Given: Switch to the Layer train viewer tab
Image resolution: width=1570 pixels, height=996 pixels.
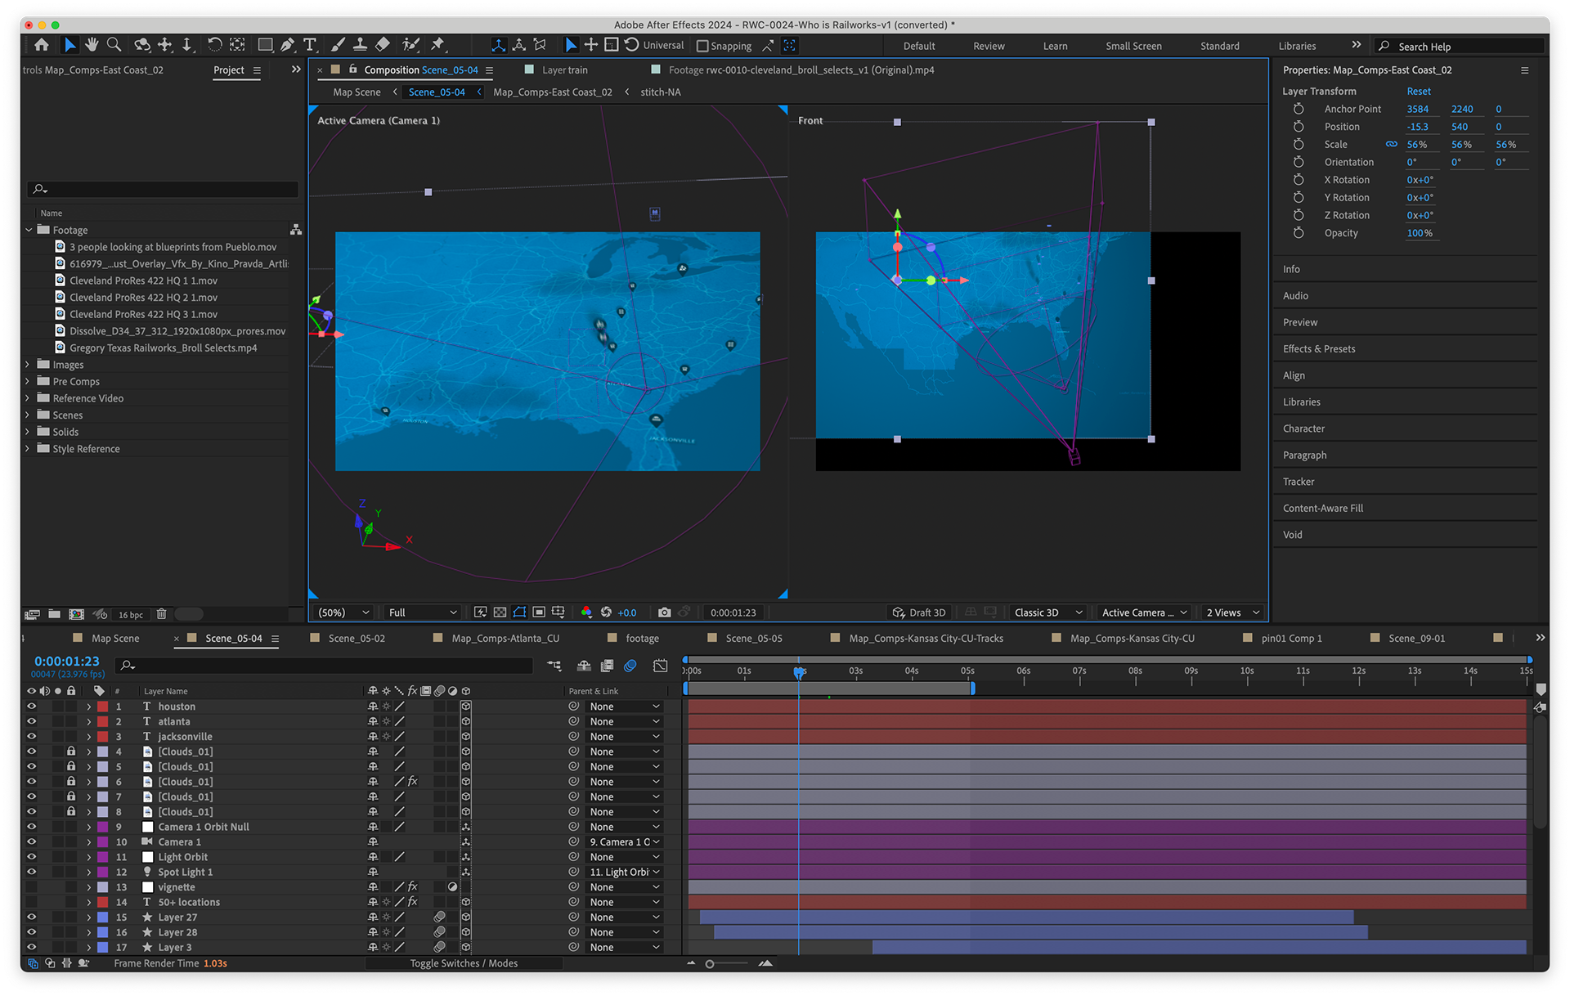Looking at the screenshot, I should [565, 70].
